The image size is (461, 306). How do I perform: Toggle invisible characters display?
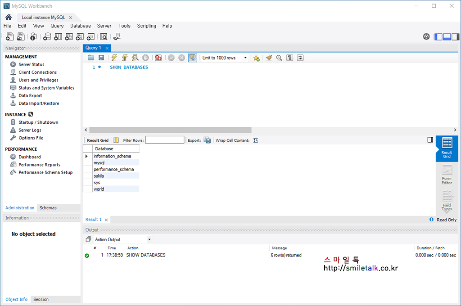pos(289,58)
